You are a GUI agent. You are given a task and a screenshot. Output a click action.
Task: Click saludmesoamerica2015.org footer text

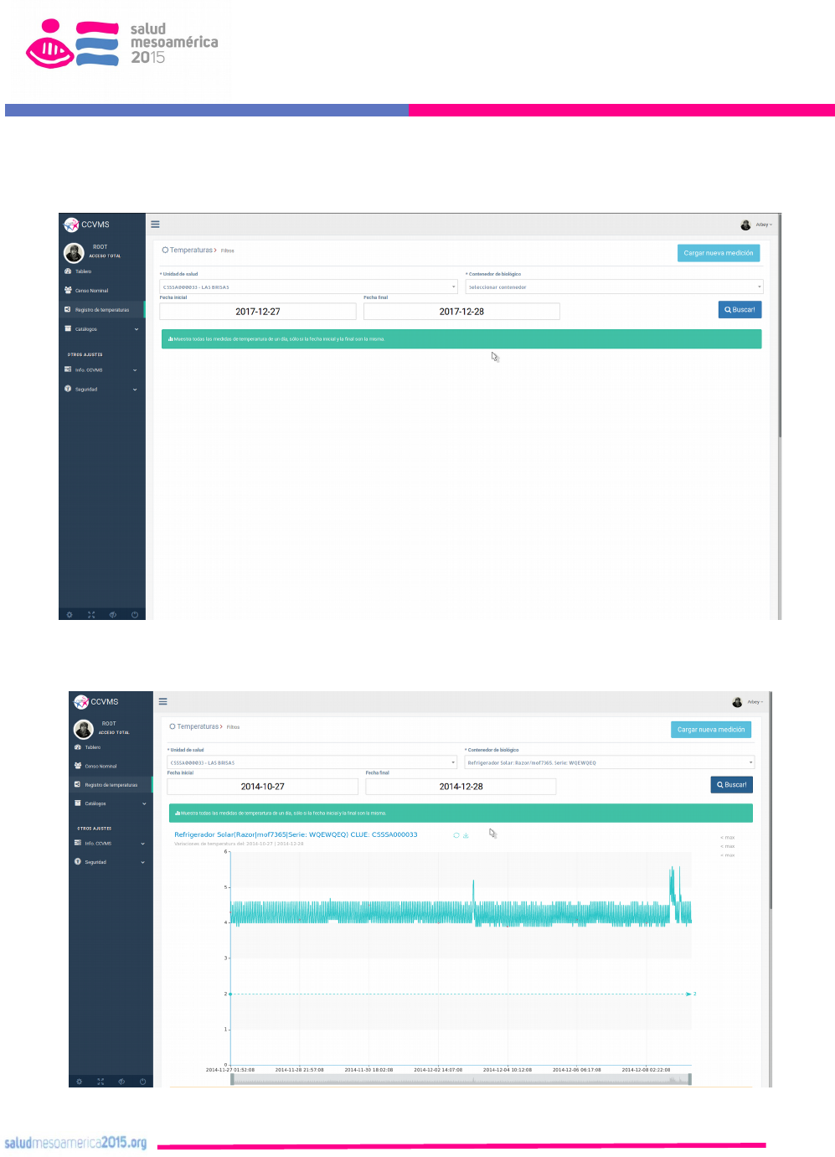coord(75,1143)
